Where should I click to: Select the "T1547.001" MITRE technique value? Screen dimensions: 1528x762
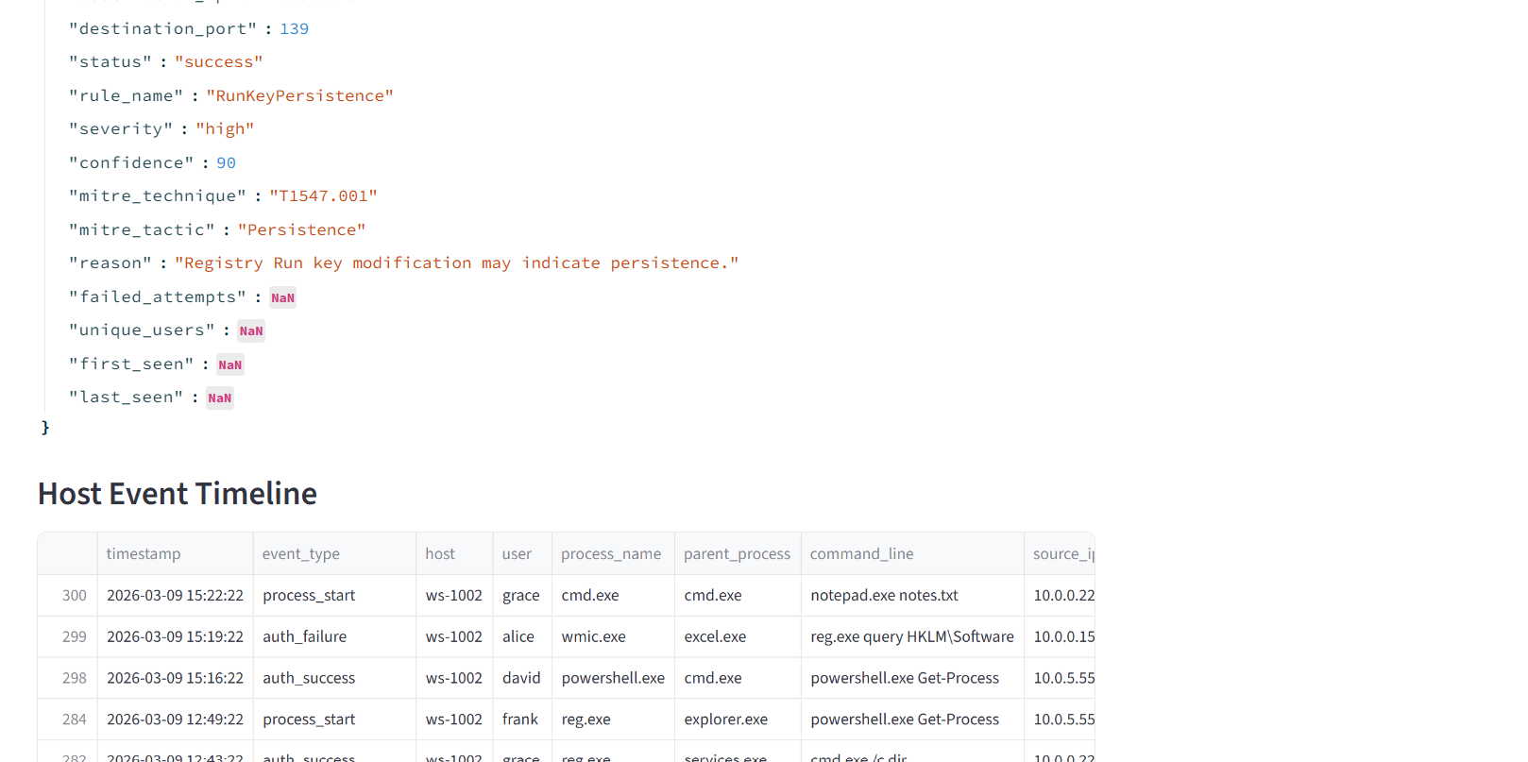[x=323, y=196]
